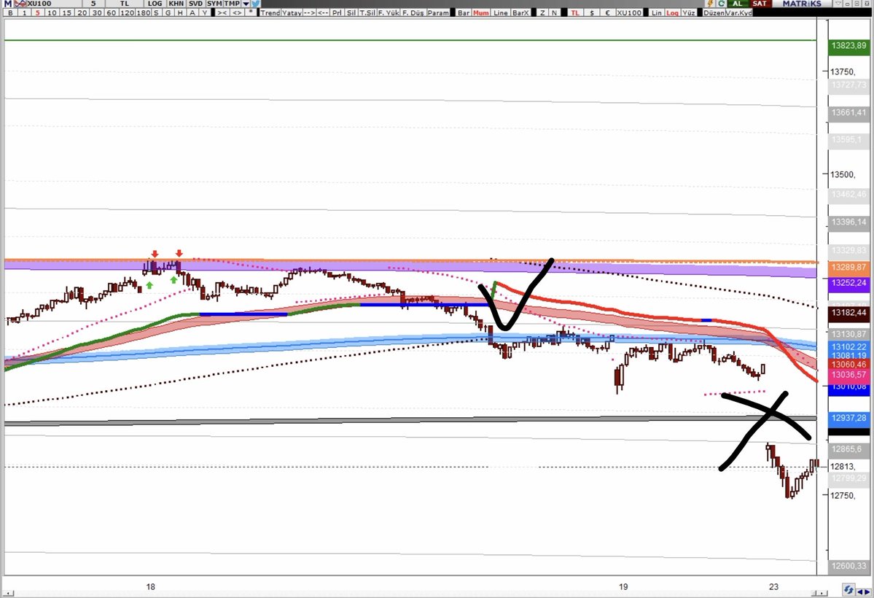The height and width of the screenshot is (598, 874).
Task: Select the euro '€' currency button
Action: point(608,12)
